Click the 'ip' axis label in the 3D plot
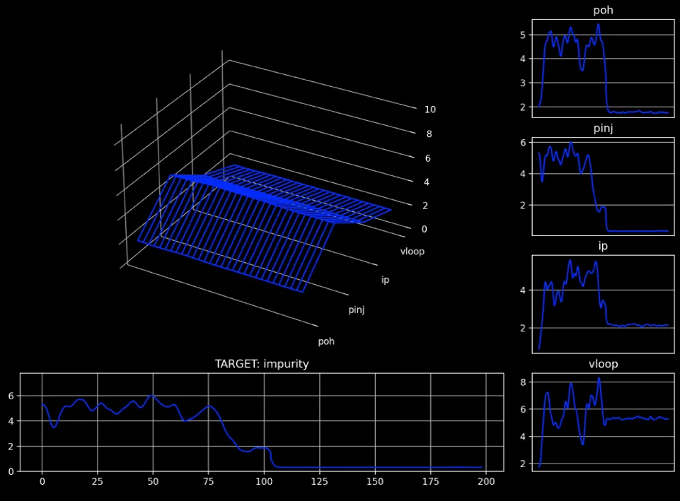The image size is (680, 501). tap(385, 280)
